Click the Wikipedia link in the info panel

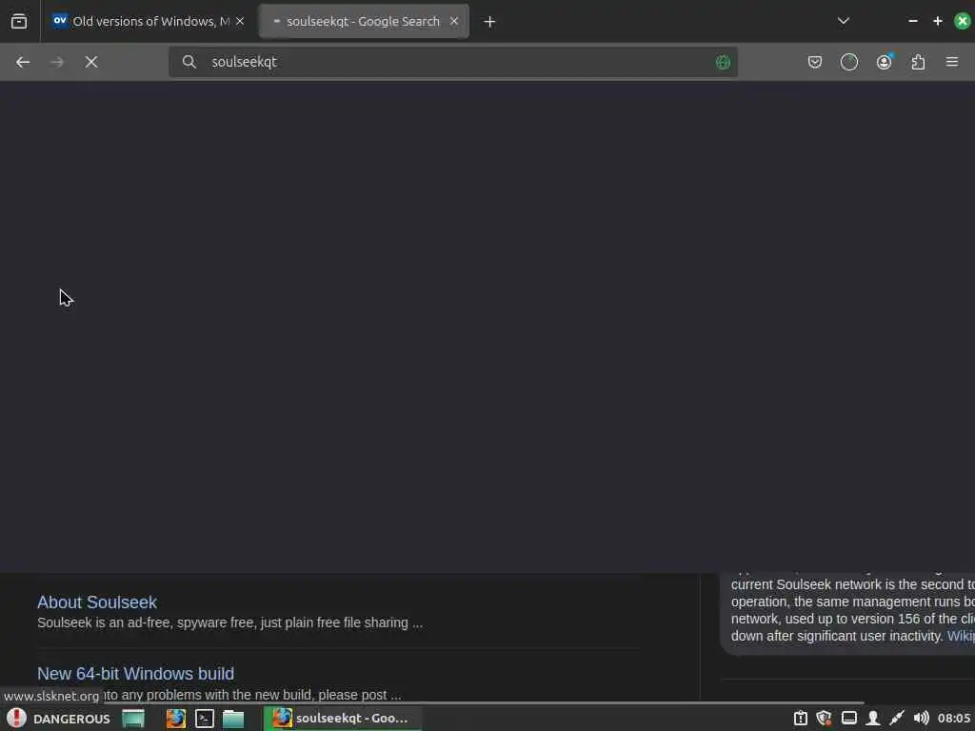961,636
